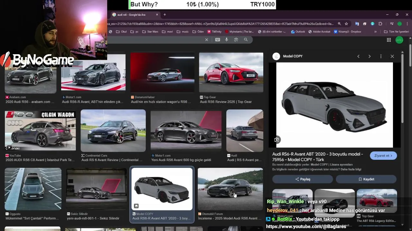Open a new browser tab
412x231 pixels.
point(165,14)
